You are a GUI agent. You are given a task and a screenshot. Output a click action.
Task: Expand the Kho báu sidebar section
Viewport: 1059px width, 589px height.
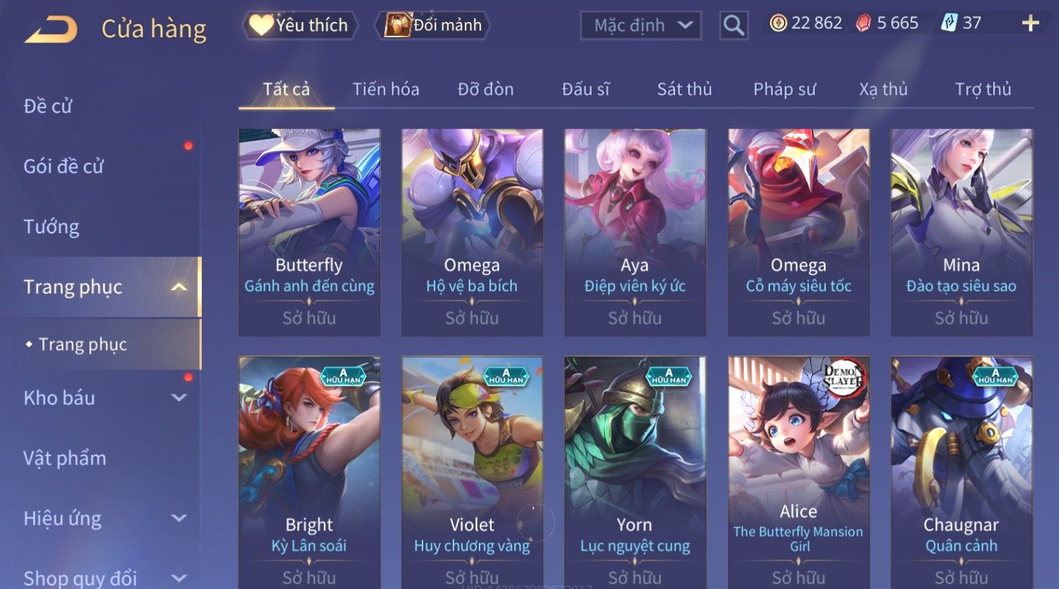point(179,398)
